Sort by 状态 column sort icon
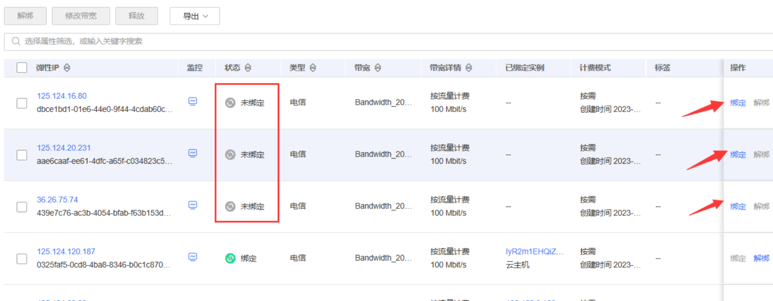The image size is (773, 301). click(248, 68)
